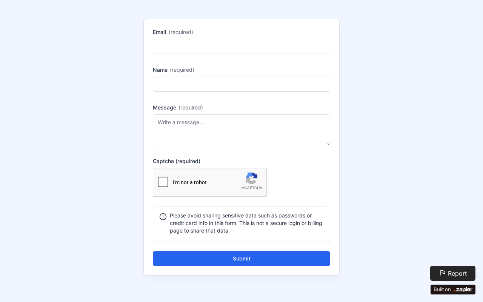
Task: Click the Captcha (required) label
Action: [177, 161]
